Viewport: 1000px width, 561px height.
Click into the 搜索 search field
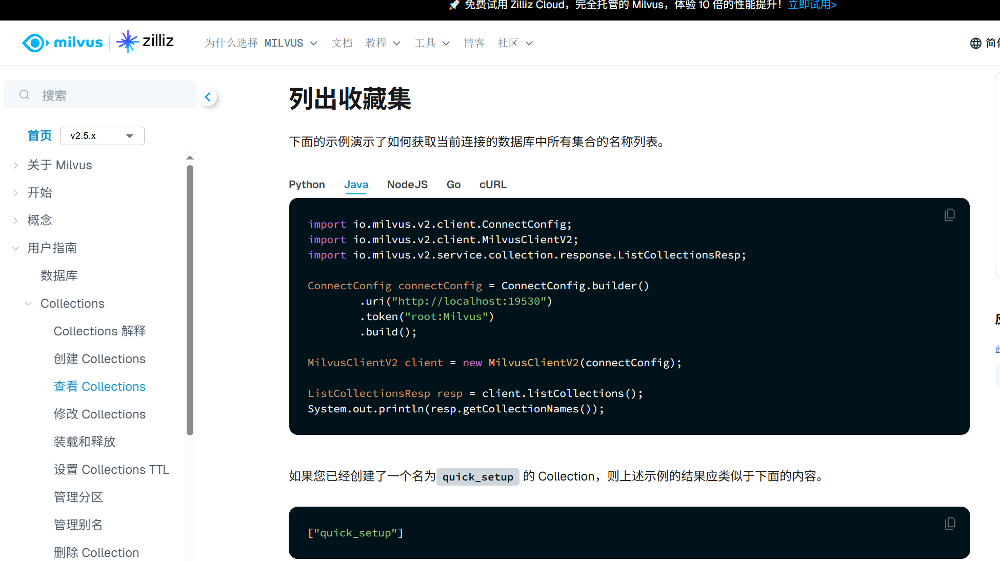[113, 95]
